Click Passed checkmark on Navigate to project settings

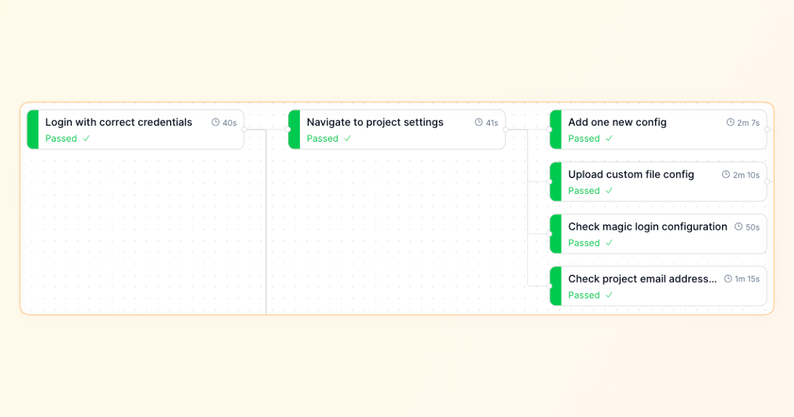[x=347, y=138]
